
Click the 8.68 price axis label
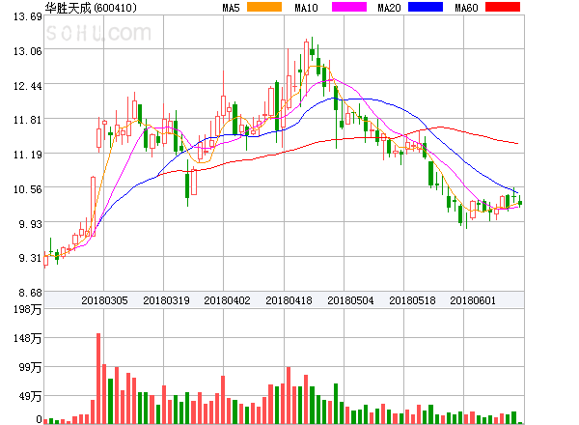[31, 293]
